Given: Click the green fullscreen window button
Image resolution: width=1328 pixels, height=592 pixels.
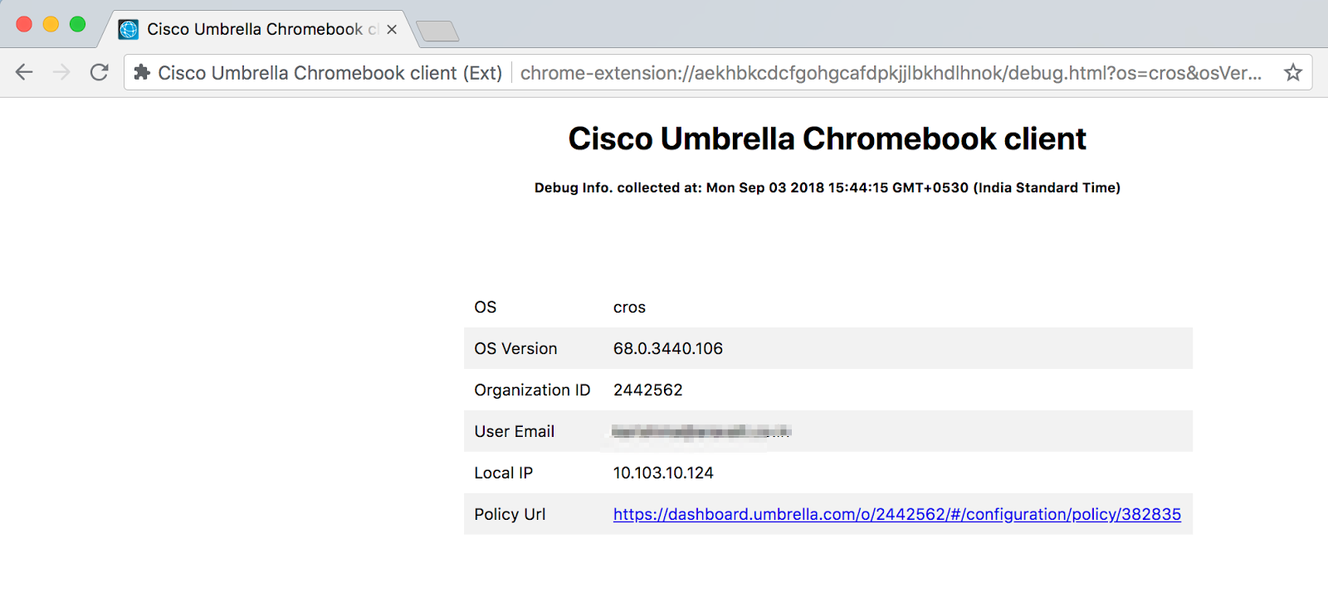Looking at the screenshot, I should pos(77,24).
